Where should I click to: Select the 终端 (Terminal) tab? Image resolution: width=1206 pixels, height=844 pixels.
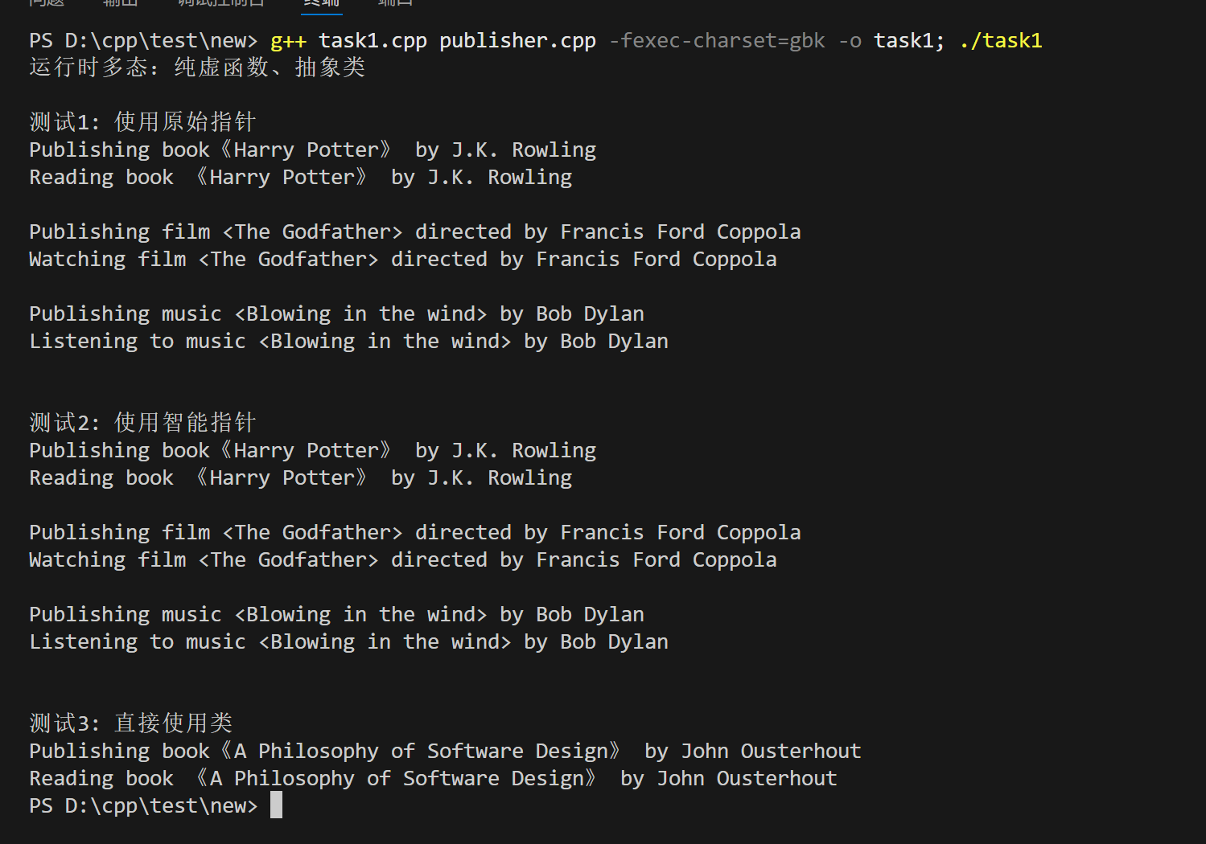[322, 2]
